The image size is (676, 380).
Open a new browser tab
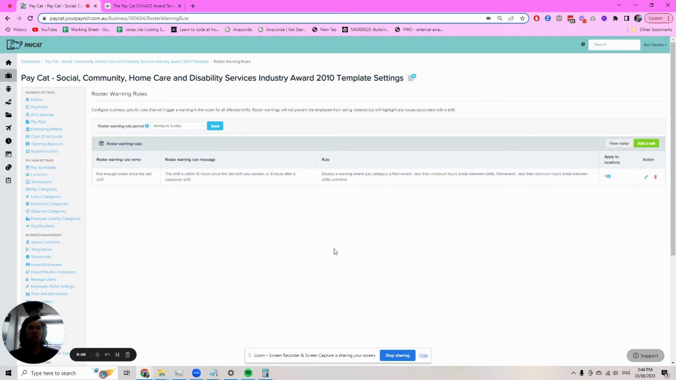point(193,6)
